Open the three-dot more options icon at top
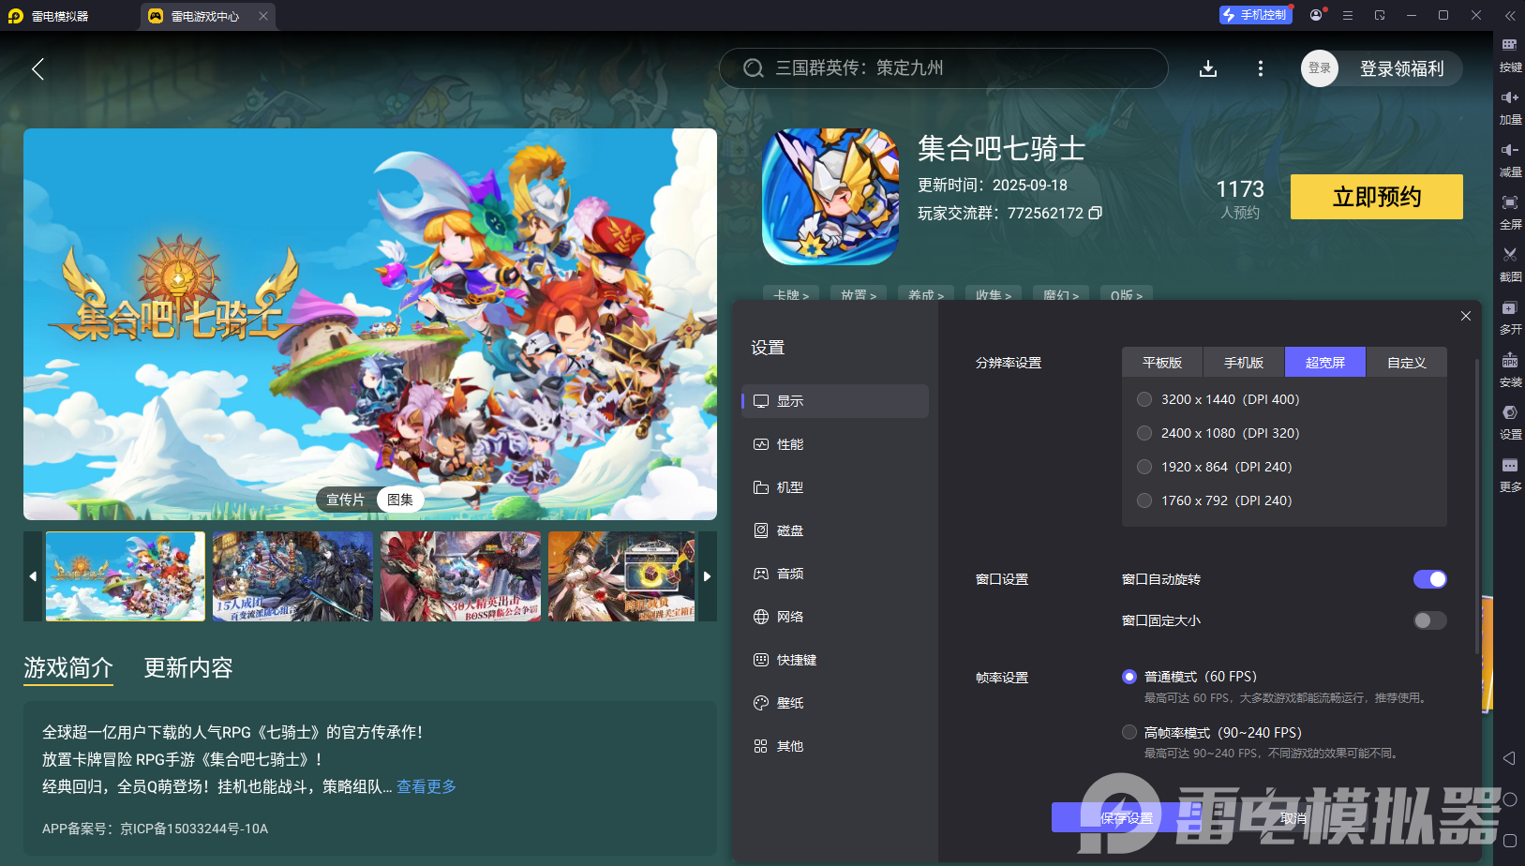The height and width of the screenshot is (866, 1525). [1260, 67]
